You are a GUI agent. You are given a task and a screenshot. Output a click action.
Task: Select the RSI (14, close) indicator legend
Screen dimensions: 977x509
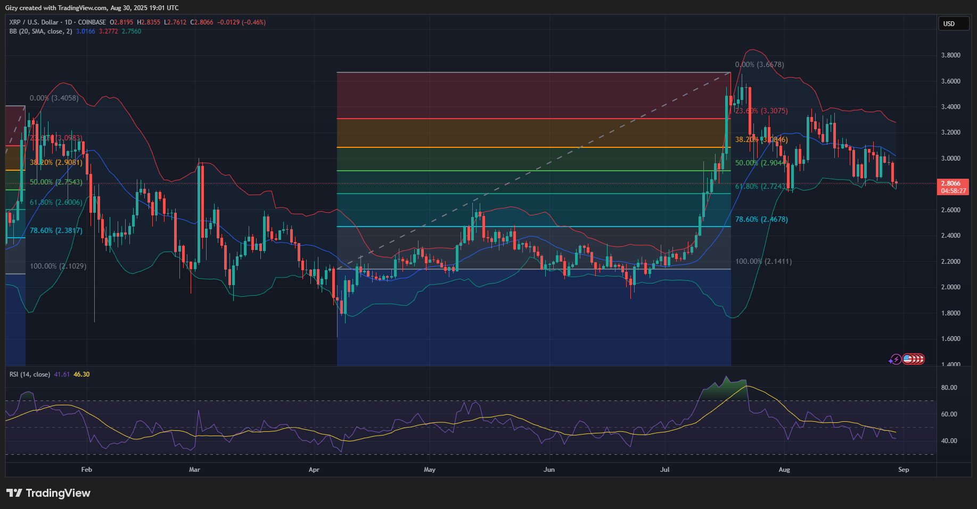pyautogui.click(x=30, y=374)
